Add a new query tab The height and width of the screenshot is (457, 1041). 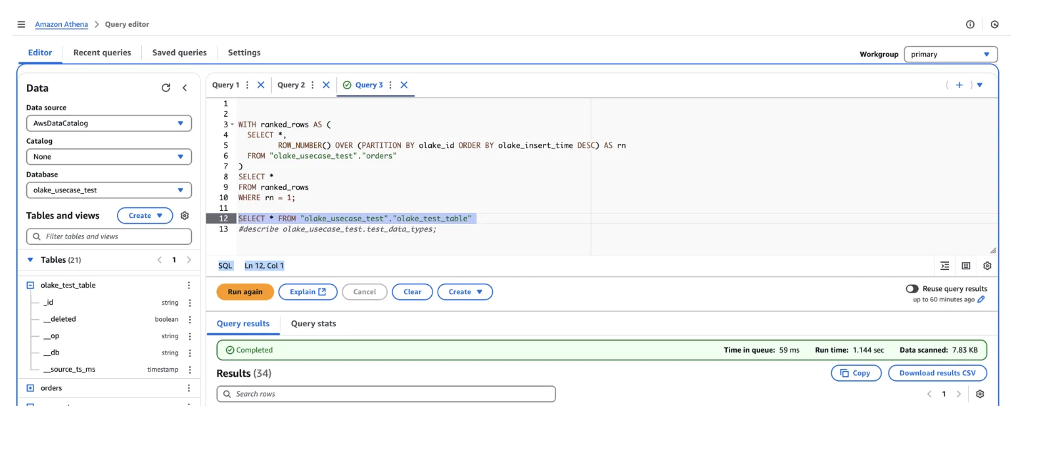point(959,85)
